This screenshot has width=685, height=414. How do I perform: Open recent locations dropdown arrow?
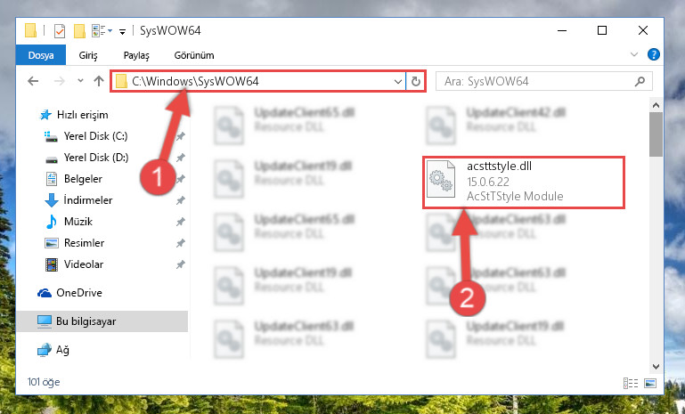click(80, 81)
